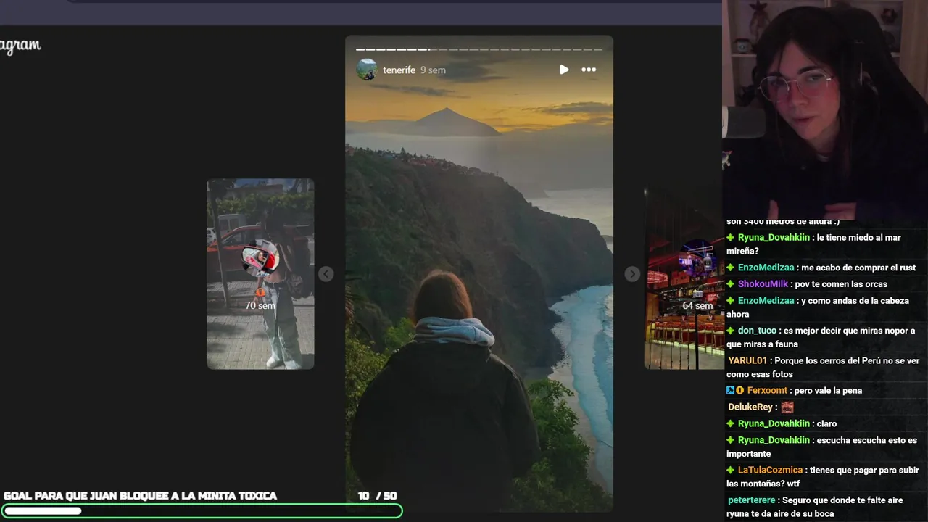Click the goal progress bar
Viewport: 928px width, 522px height.
point(202,510)
